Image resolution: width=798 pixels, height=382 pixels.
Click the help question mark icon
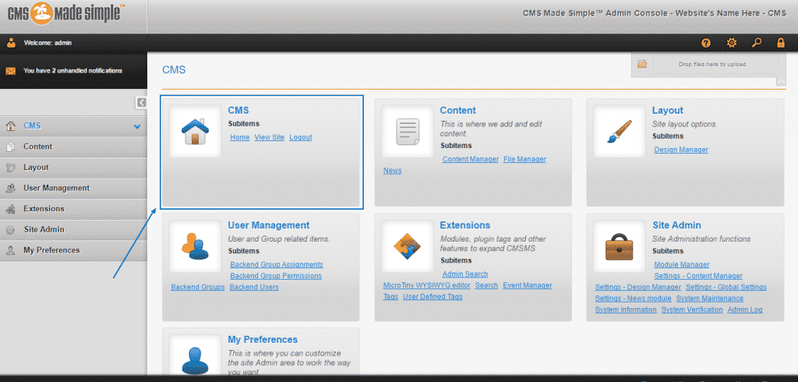(706, 43)
